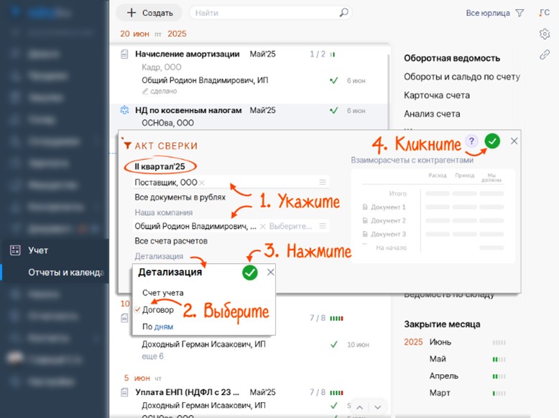Close the Детализация popup

(270, 272)
